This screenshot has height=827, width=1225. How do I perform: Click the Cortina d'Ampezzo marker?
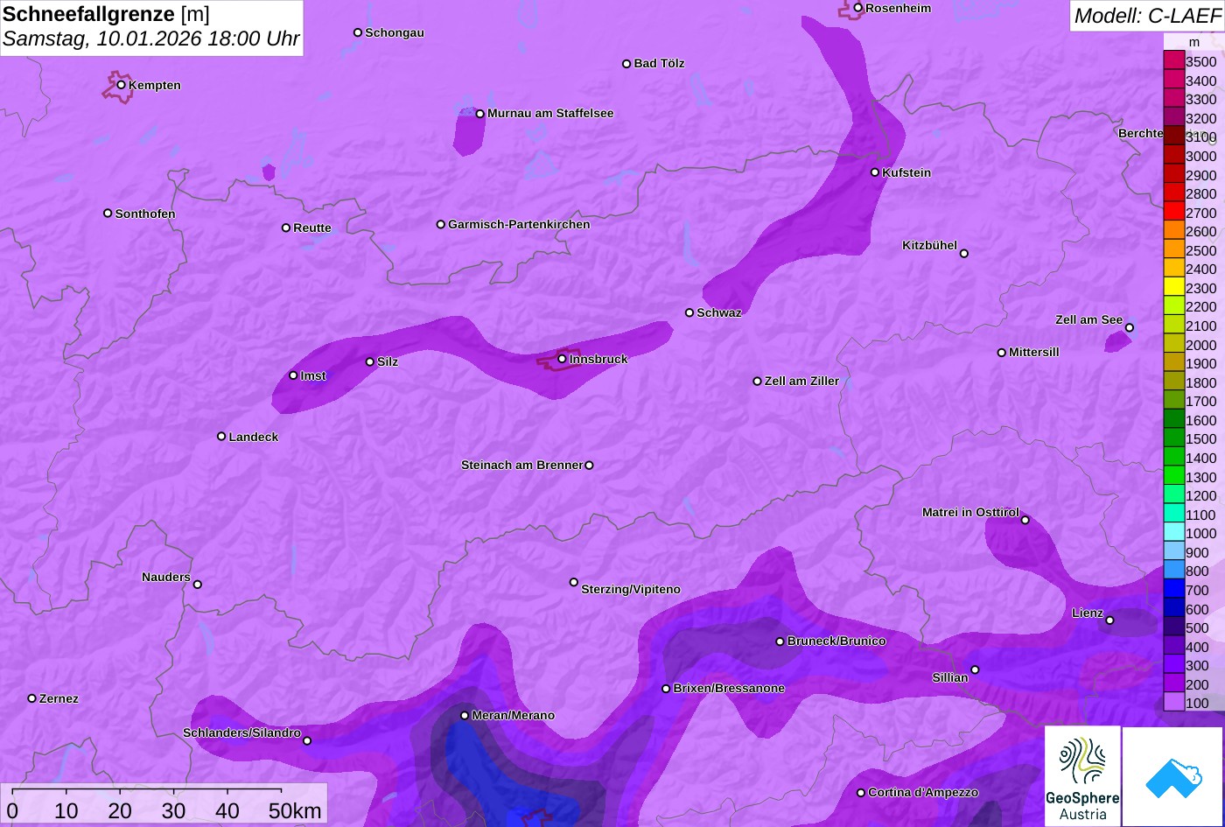861,793
